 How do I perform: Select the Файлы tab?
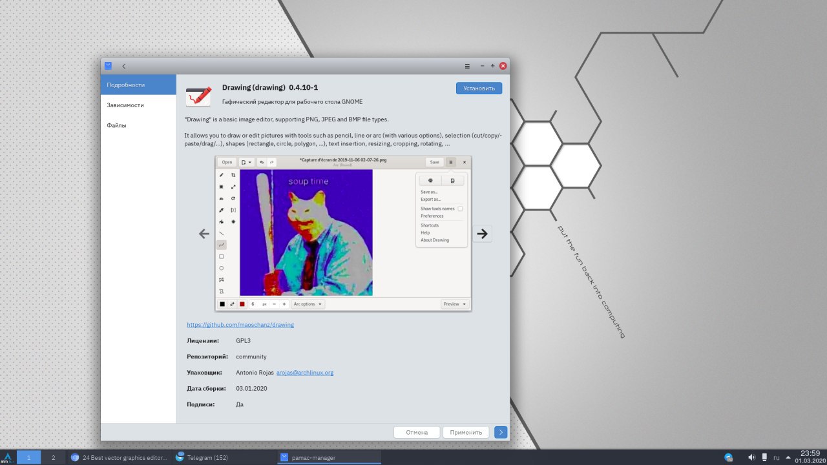pyautogui.click(x=138, y=125)
